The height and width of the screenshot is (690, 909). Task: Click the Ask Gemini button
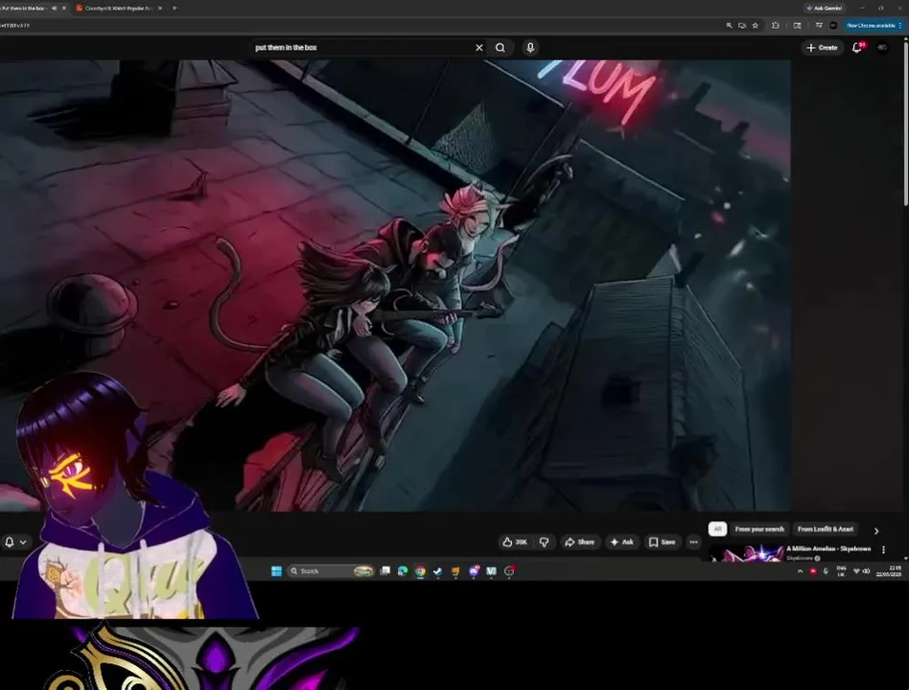pyautogui.click(x=825, y=8)
